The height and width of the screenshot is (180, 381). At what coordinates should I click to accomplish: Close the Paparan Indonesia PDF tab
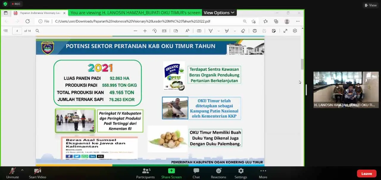point(65,13)
